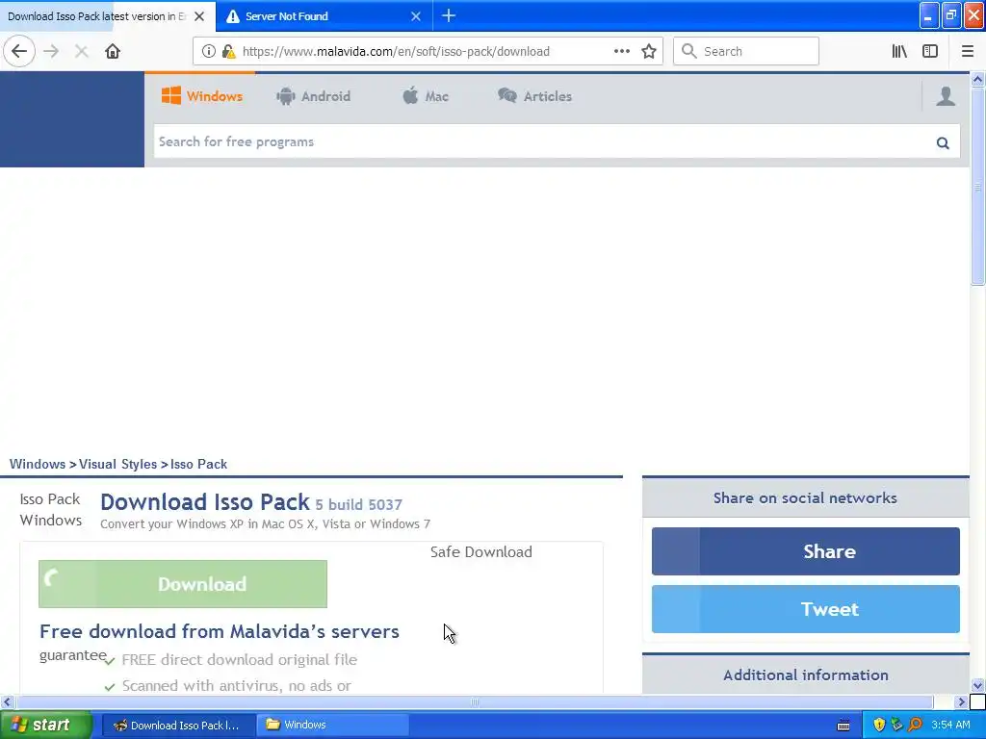The width and height of the screenshot is (986, 739).
Task: Click the horizontal scrollbar left arrow
Action: tap(7, 701)
